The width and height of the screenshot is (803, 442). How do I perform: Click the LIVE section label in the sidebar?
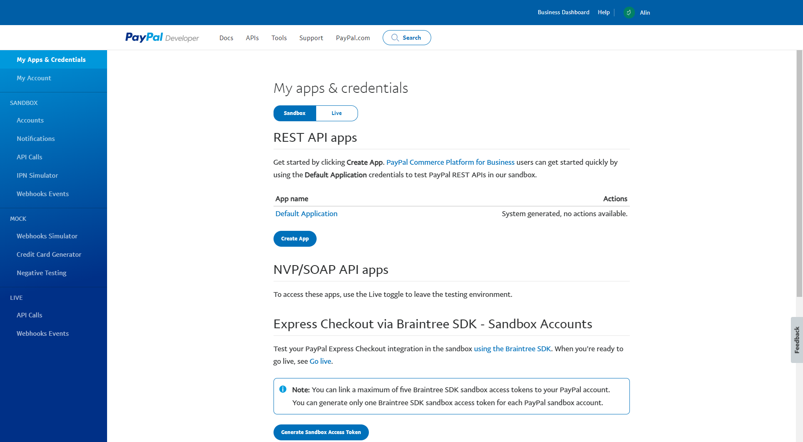(x=16, y=298)
